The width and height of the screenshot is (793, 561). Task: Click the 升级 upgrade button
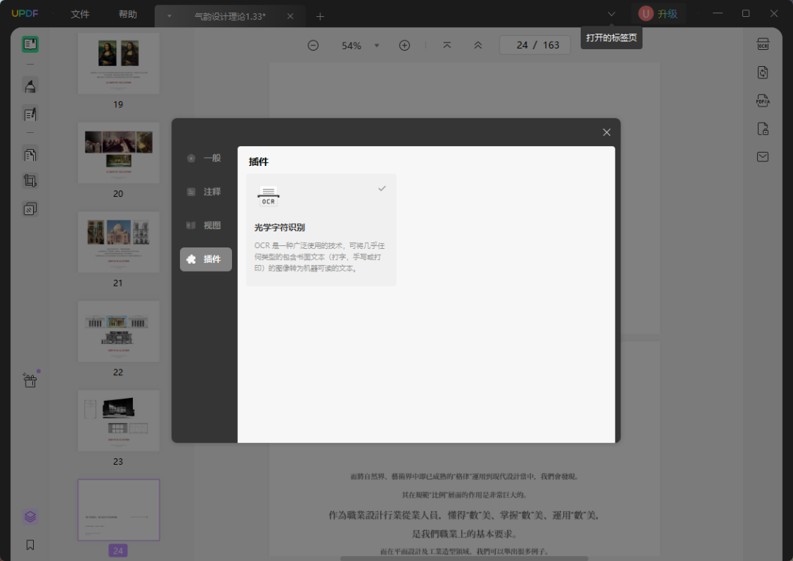point(659,14)
